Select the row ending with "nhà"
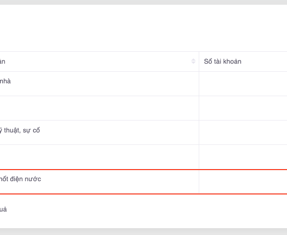Viewport: 287px width, 235px height. [5, 81]
